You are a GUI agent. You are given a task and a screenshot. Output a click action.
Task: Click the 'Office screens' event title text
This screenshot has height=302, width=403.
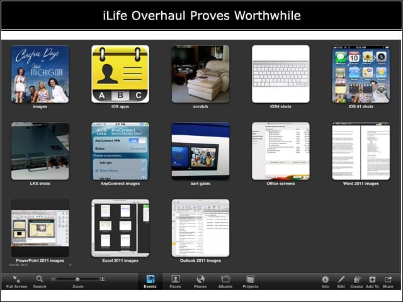pyautogui.click(x=281, y=183)
